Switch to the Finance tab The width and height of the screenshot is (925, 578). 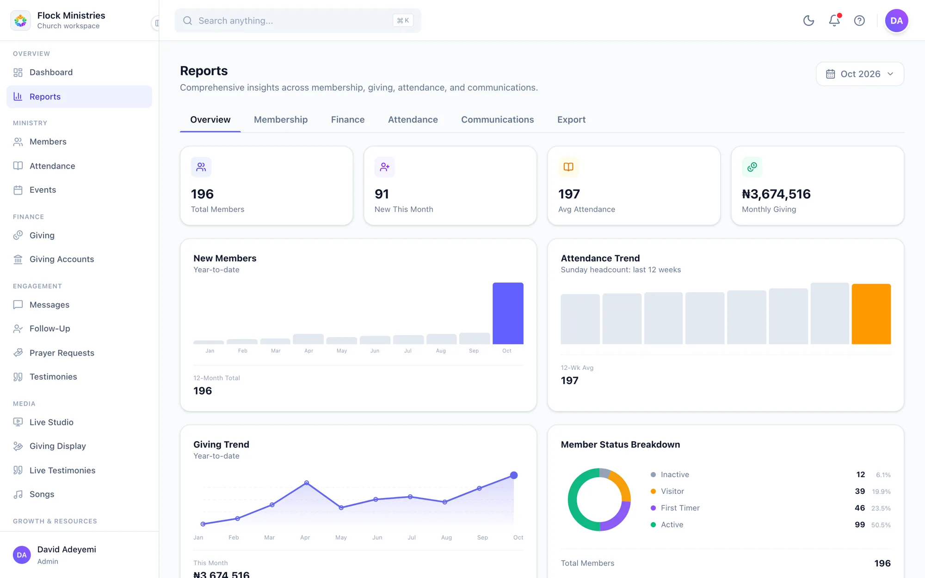click(348, 120)
